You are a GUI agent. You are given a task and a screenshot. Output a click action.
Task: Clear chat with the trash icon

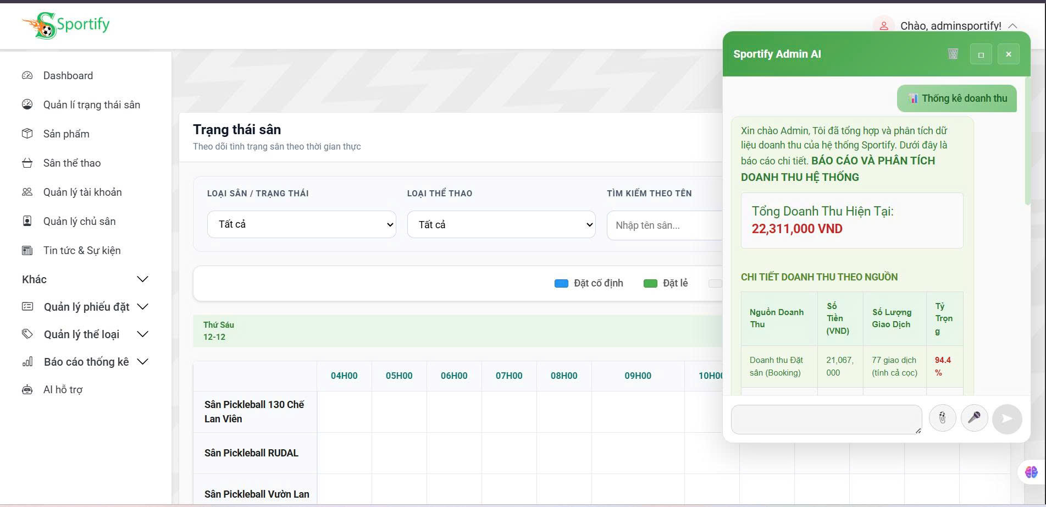954,53
